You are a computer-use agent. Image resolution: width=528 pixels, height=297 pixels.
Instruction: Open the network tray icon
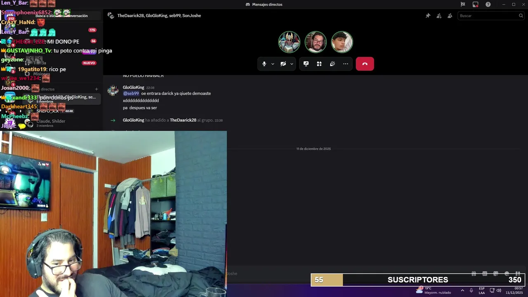(492, 290)
